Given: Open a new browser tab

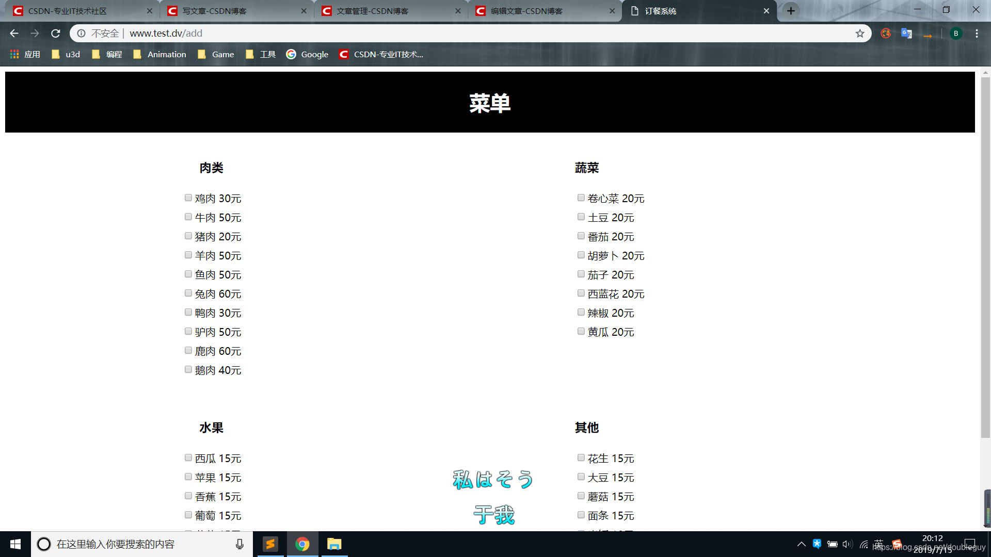Looking at the screenshot, I should coord(791,11).
